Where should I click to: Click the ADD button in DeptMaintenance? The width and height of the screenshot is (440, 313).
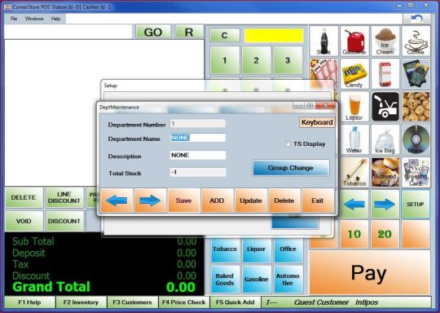218,201
